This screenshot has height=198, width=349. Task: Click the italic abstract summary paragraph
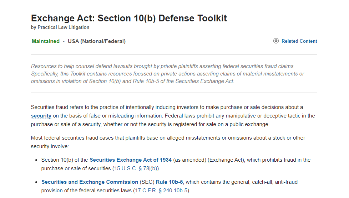coord(167,74)
